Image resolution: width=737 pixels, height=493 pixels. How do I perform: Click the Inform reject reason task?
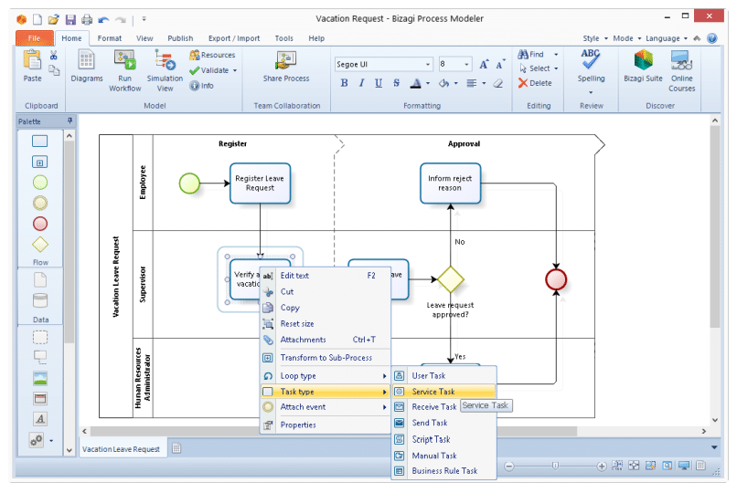(x=450, y=184)
